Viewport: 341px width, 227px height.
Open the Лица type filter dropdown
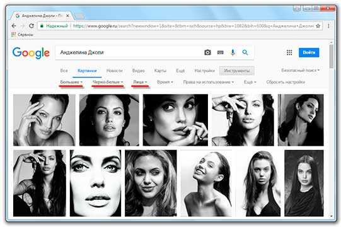(x=141, y=82)
